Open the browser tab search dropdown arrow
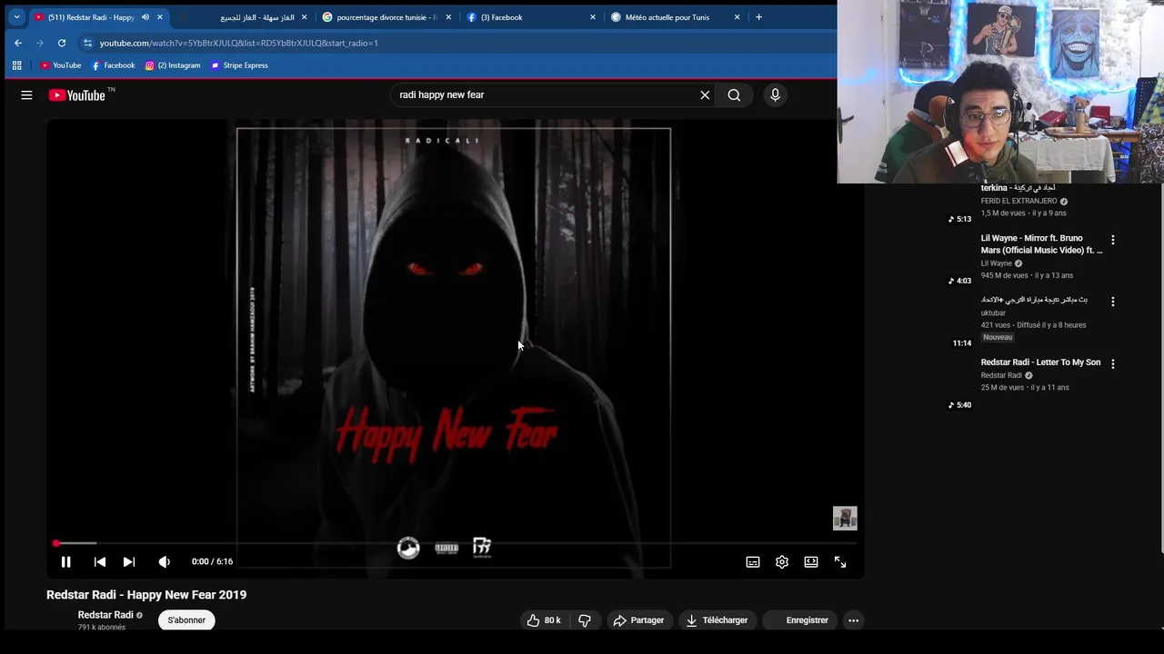The image size is (1164, 654). click(16, 16)
